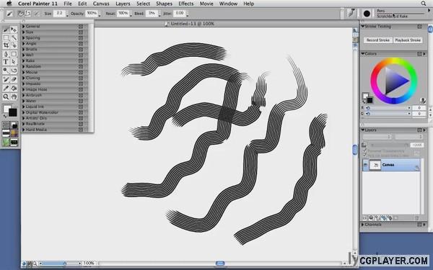Swap main and additional colors icon
Viewport: 433px width, 270px height.
(5, 117)
